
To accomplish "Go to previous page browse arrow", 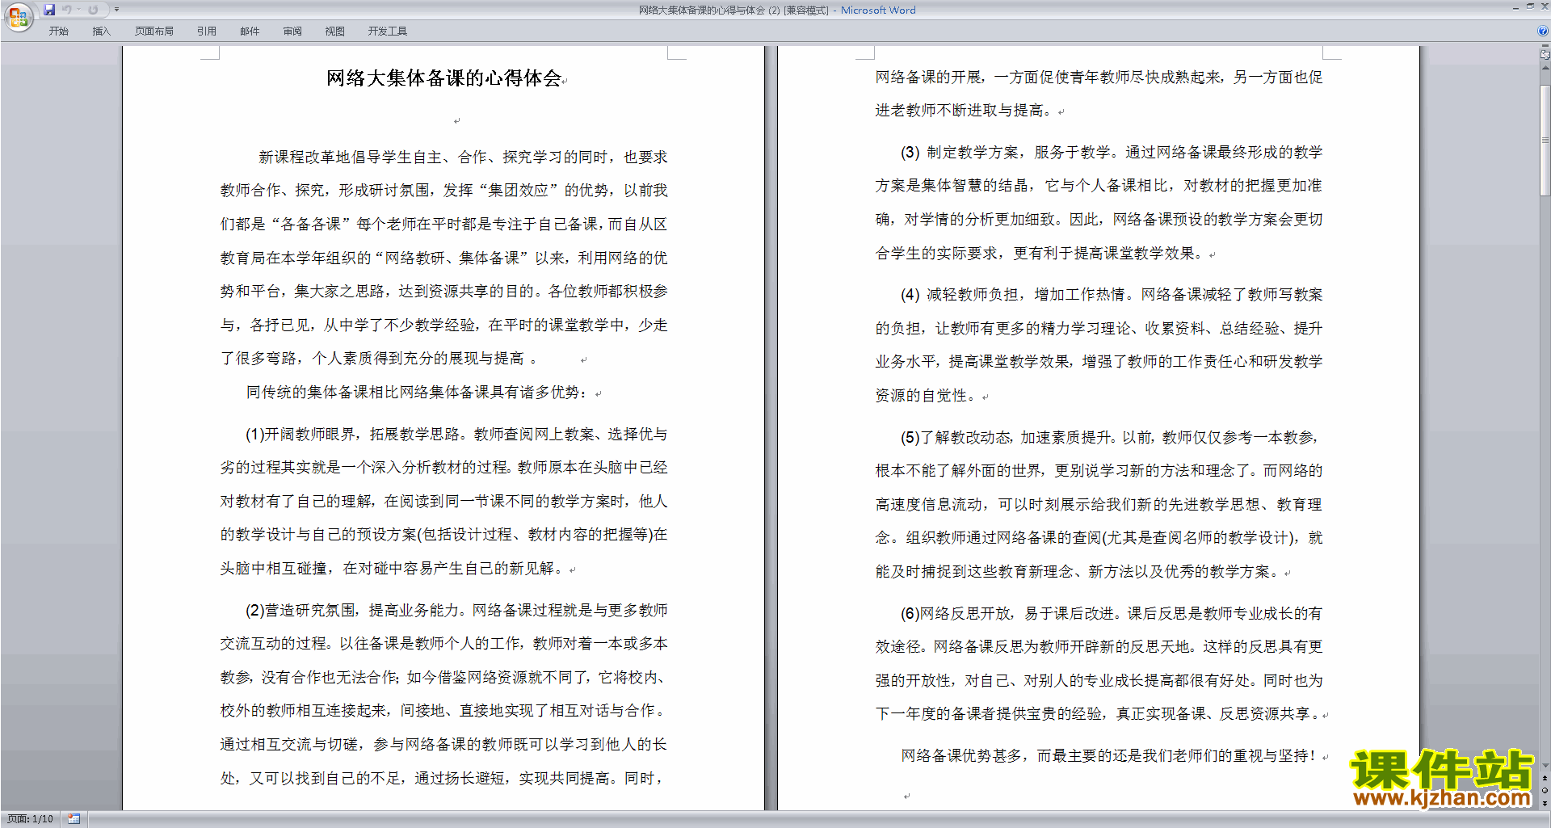I will (x=1545, y=778).
